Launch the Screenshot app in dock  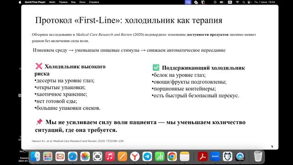pyautogui.click(x=98, y=156)
